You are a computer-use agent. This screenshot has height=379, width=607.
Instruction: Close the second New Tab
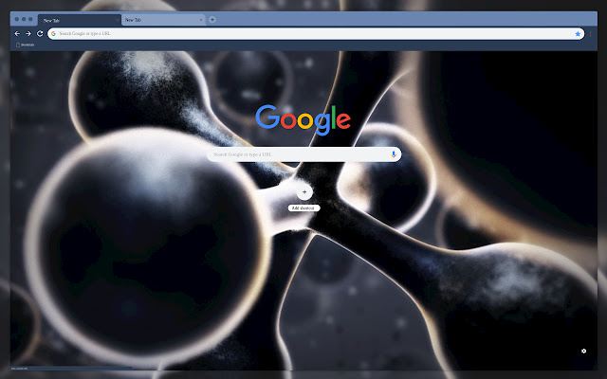(201, 20)
